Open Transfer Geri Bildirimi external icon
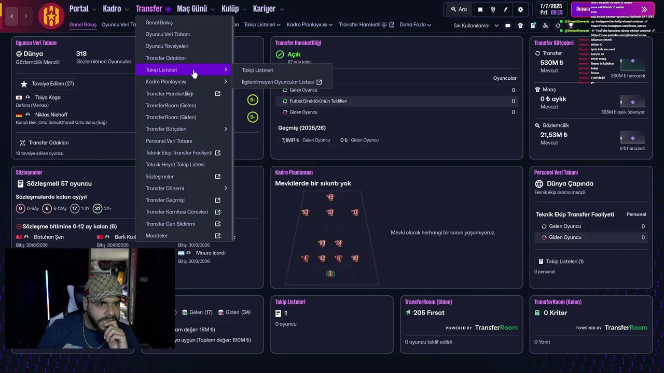Viewport: 664px width, 373px height. [218, 224]
